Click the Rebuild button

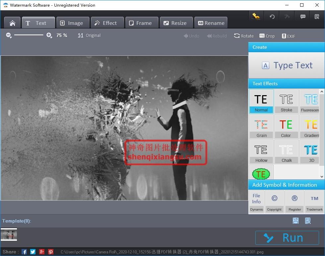(217, 36)
